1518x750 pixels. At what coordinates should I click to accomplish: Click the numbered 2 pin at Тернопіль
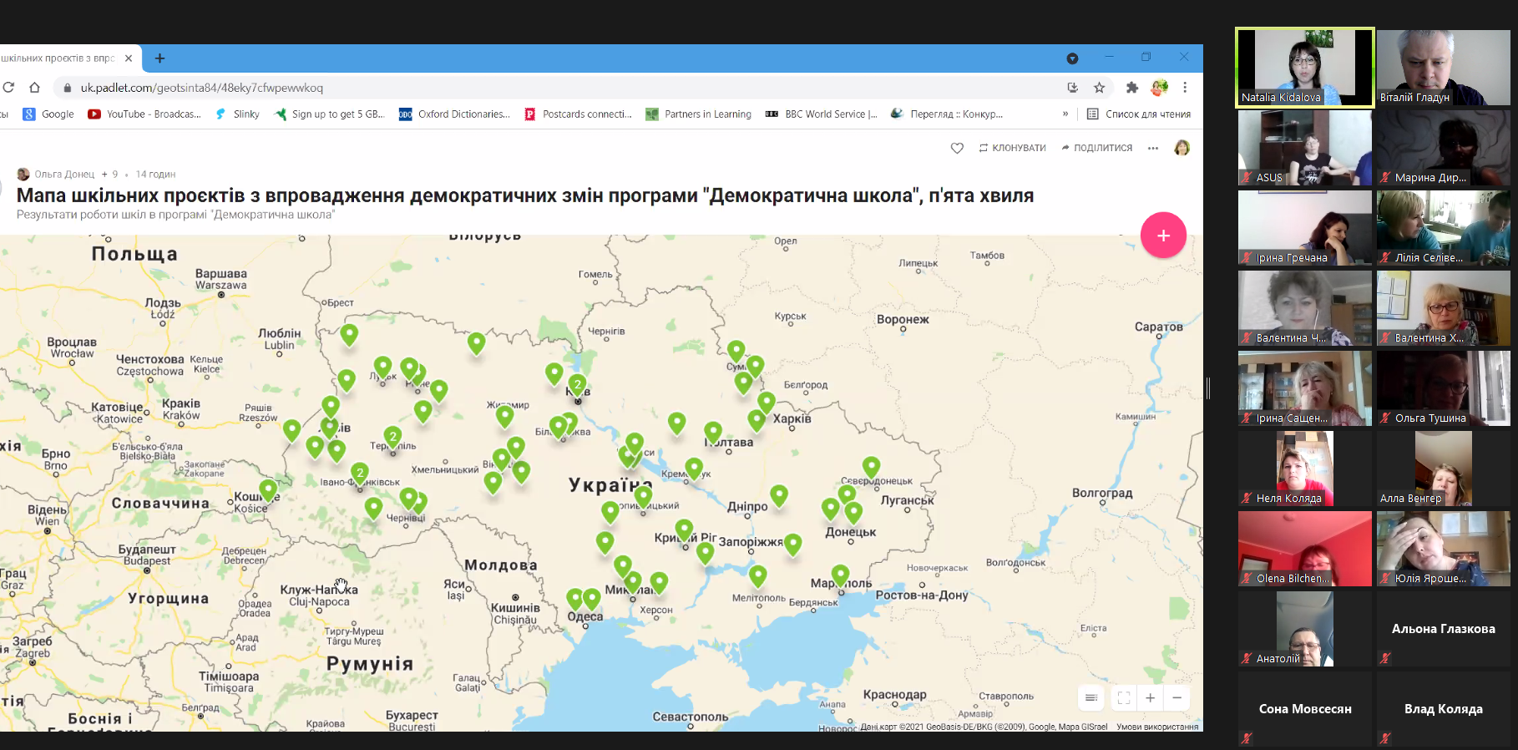(392, 438)
